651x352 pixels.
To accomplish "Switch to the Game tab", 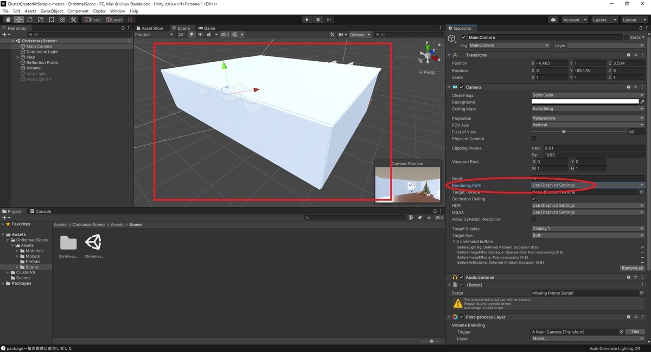I will pos(207,28).
